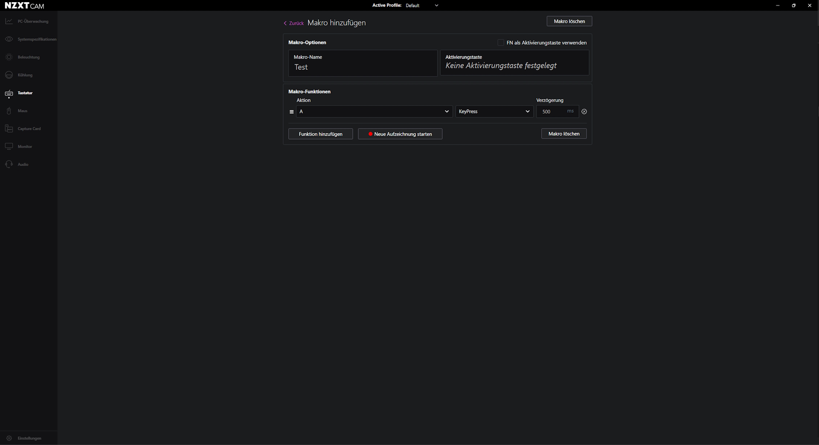
Task: Go back via the Zurück link
Action: click(294, 23)
